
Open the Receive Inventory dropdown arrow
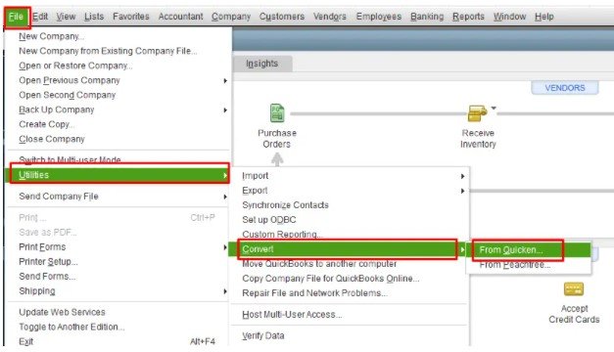click(494, 108)
